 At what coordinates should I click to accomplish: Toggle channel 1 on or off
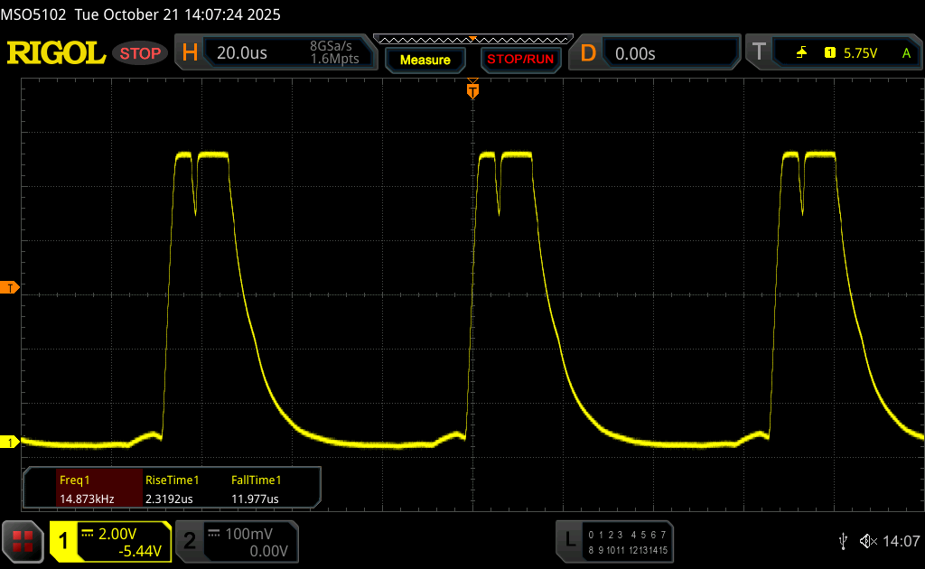click(x=64, y=541)
